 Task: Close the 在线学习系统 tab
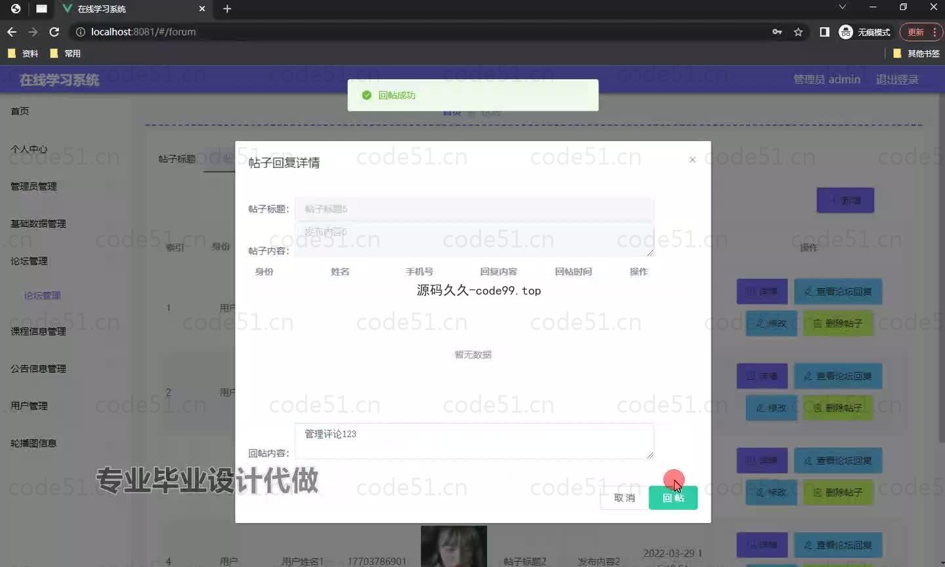pyautogui.click(x=202, y=9)
